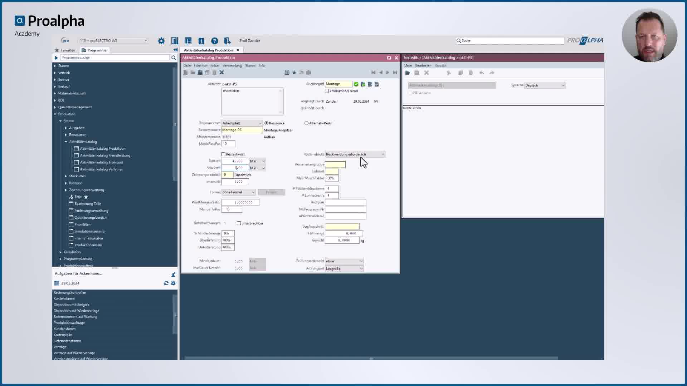Close the Aktivitätenkatalog Produktion tab
The height and width of the screenshot is (386, 687).
tap(238, 50)
